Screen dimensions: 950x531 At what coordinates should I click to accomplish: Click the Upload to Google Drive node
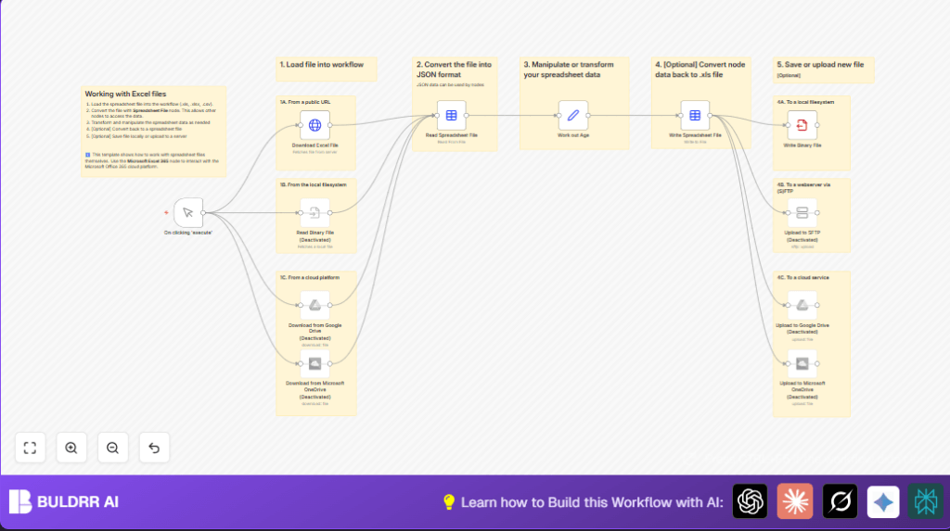click(x=802, y=306)
